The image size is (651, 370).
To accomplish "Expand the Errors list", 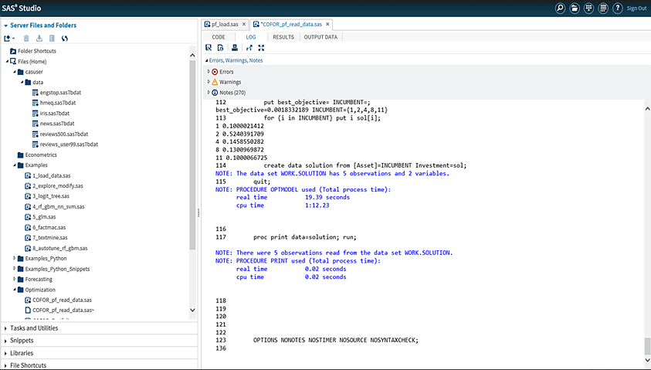I will click(x=209, y=71).
